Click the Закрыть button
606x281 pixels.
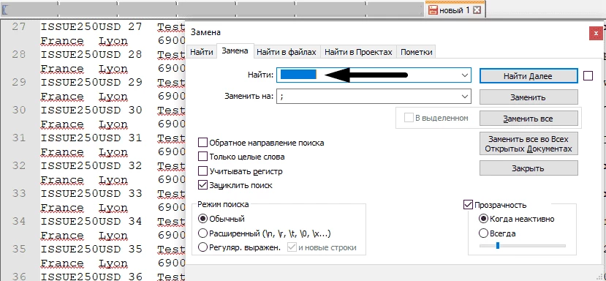pos(529,168)
